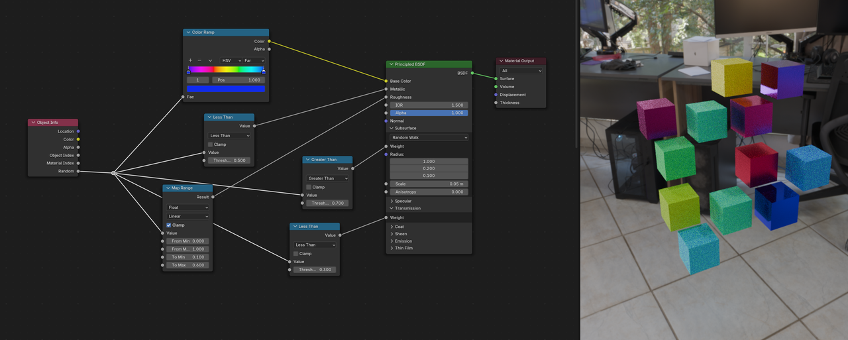Collapse the Material Output node
This screenshot has width=848, height=340.
(502, 61)
